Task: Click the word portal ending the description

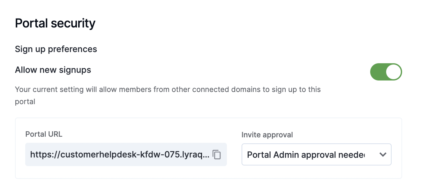Action: coord(25,102)
